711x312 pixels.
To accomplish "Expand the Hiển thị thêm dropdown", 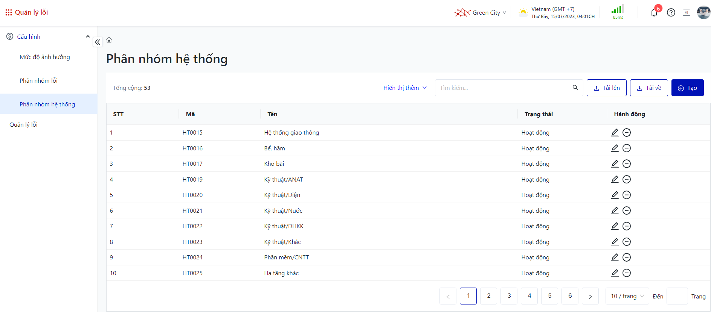I will (405, 88).
